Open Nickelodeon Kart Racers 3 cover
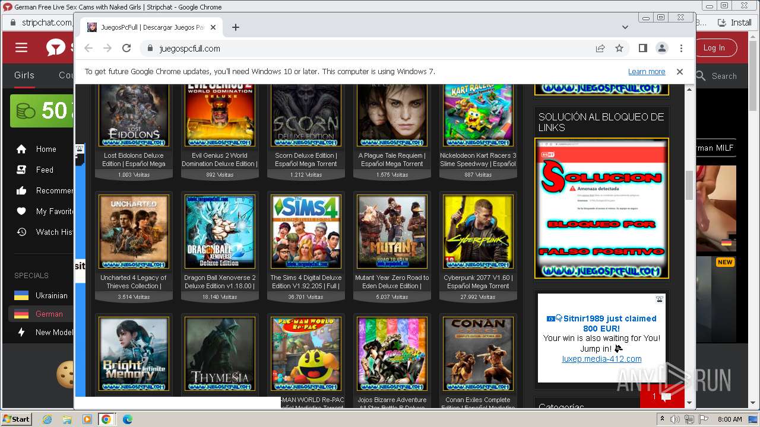Viewport: 760px width, 427px height. (x=478, y=114)
